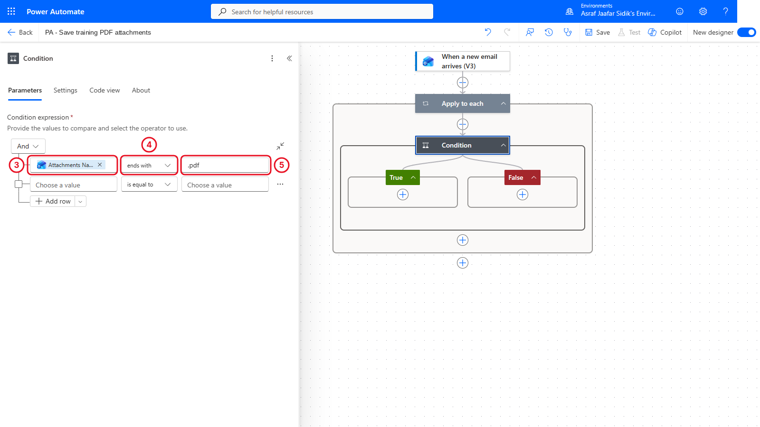Collapse the True branch

point(413,177)
